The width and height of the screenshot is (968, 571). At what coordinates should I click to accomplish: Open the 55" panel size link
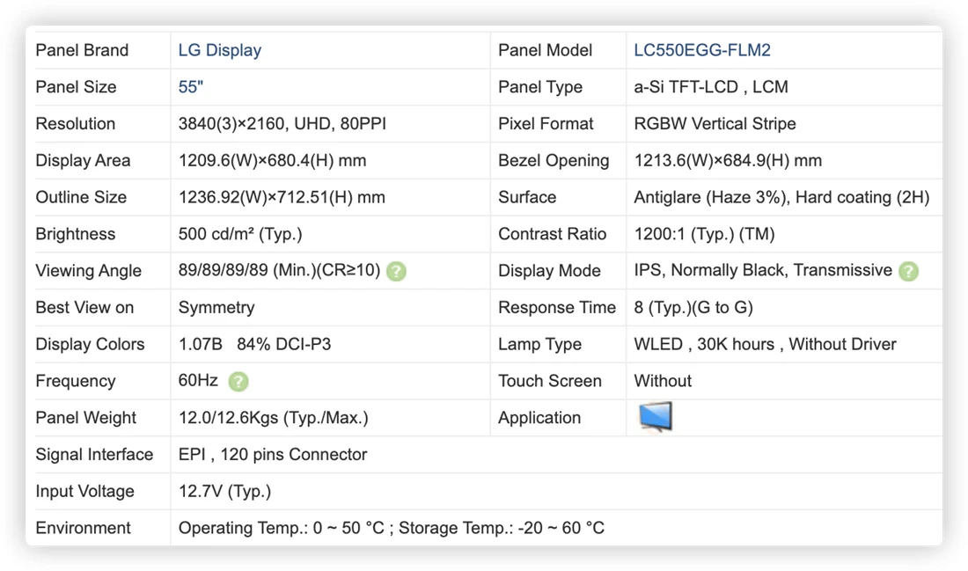click(x=191, y=87)
